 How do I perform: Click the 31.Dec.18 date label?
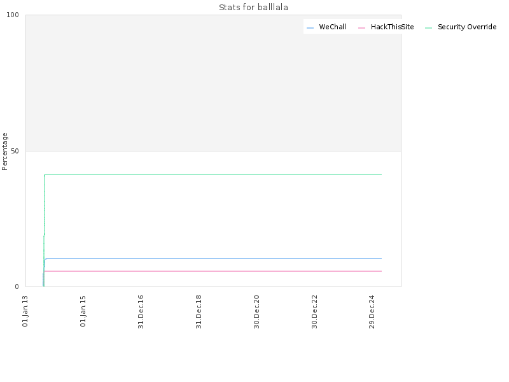pyautogui.click(x=199, y=311)
